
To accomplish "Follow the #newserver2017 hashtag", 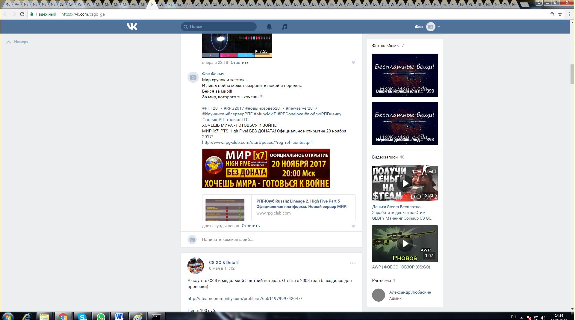I will (x=302, y=108).
